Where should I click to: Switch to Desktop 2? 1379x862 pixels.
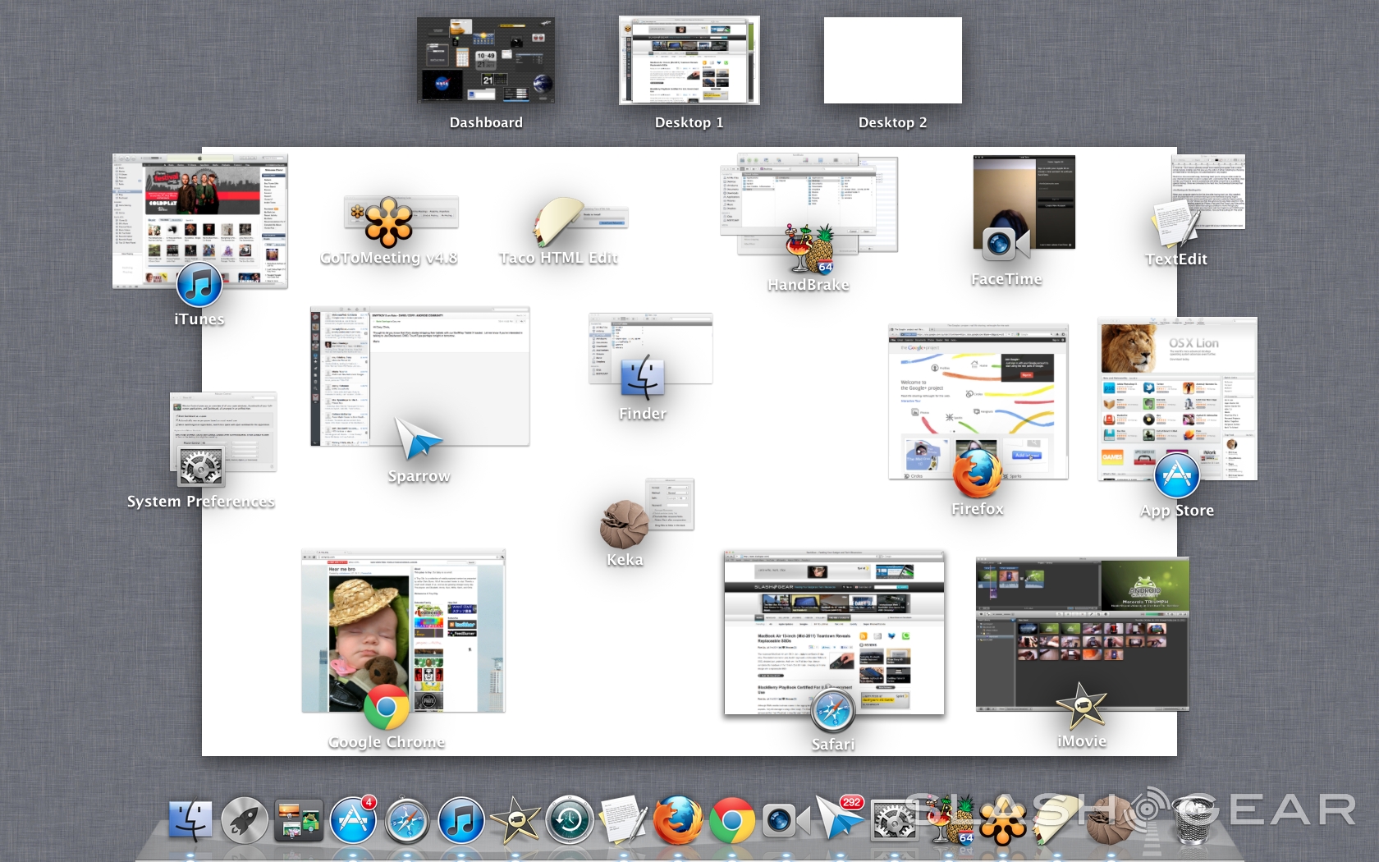[x=892, y=60]
